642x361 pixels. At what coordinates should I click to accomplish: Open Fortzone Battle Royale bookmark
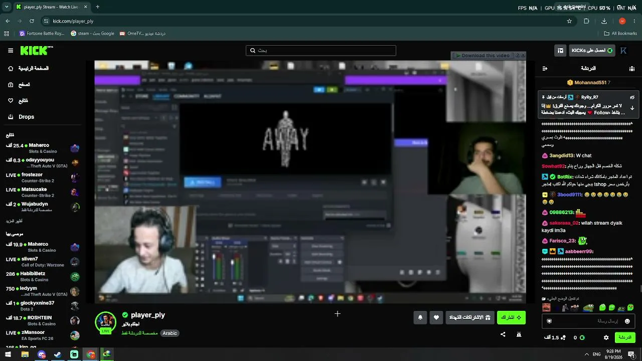tap(42, 34)
